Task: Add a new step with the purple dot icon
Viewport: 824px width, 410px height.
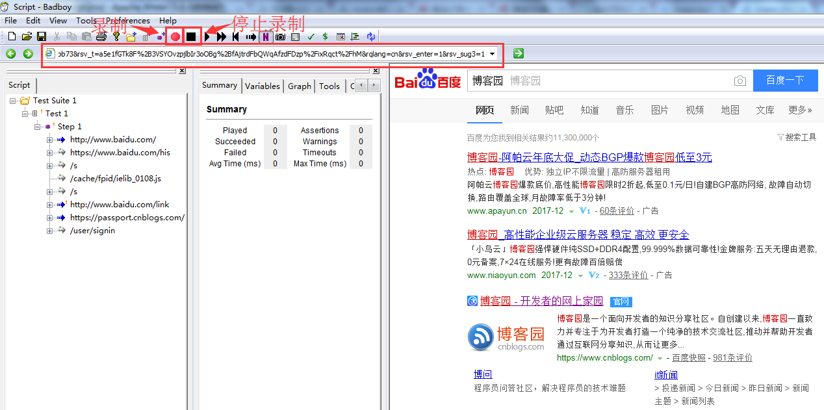Action: coord(161,36)
